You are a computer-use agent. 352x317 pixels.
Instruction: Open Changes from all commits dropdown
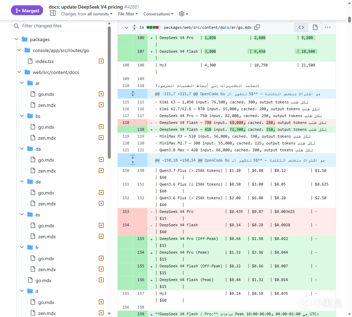87,14
